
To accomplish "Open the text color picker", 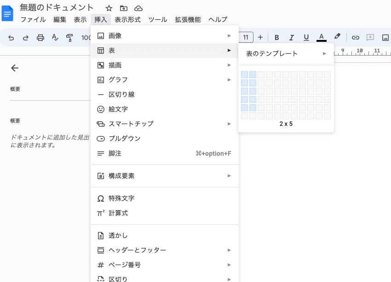I will pos(322,38).
